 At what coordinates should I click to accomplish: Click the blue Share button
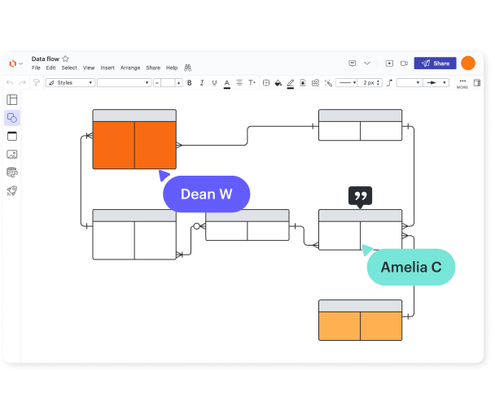(435, 63)
